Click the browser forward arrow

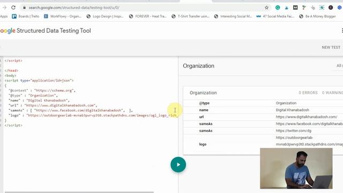pyautogui.click(x=4, y=8)
